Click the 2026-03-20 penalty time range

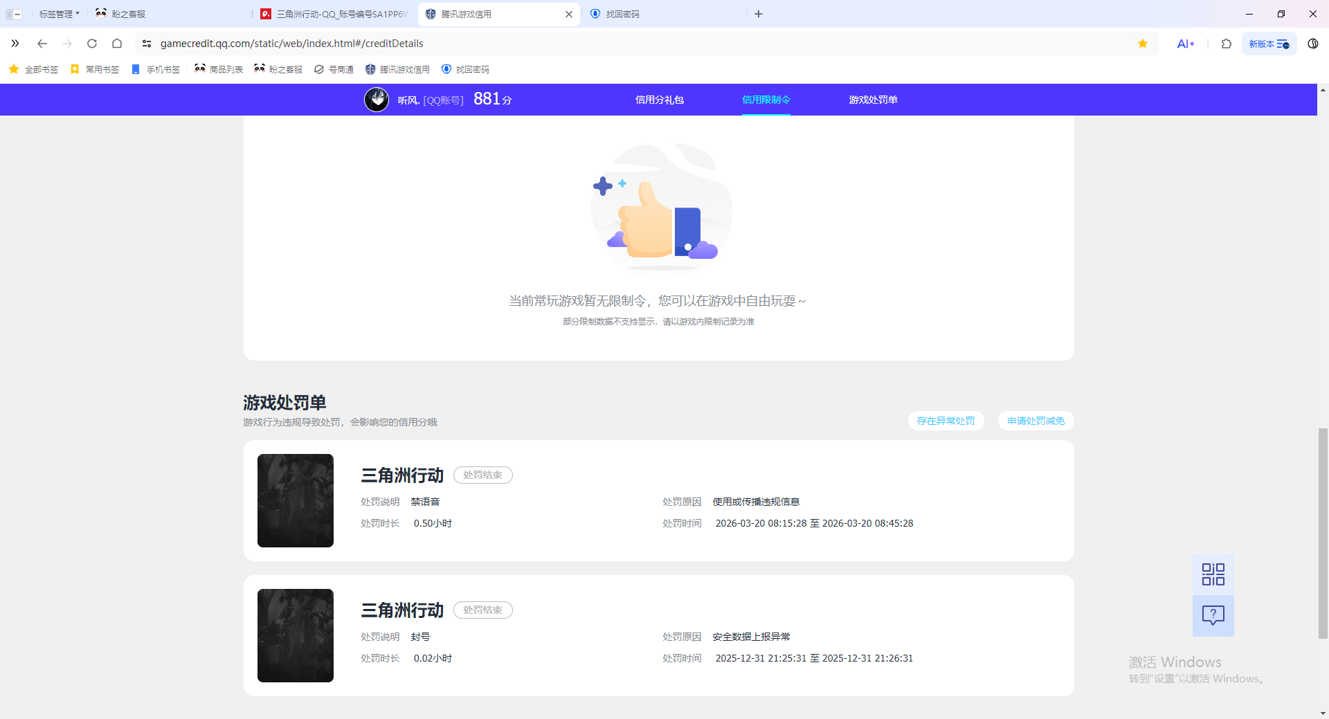pos(814,523)
